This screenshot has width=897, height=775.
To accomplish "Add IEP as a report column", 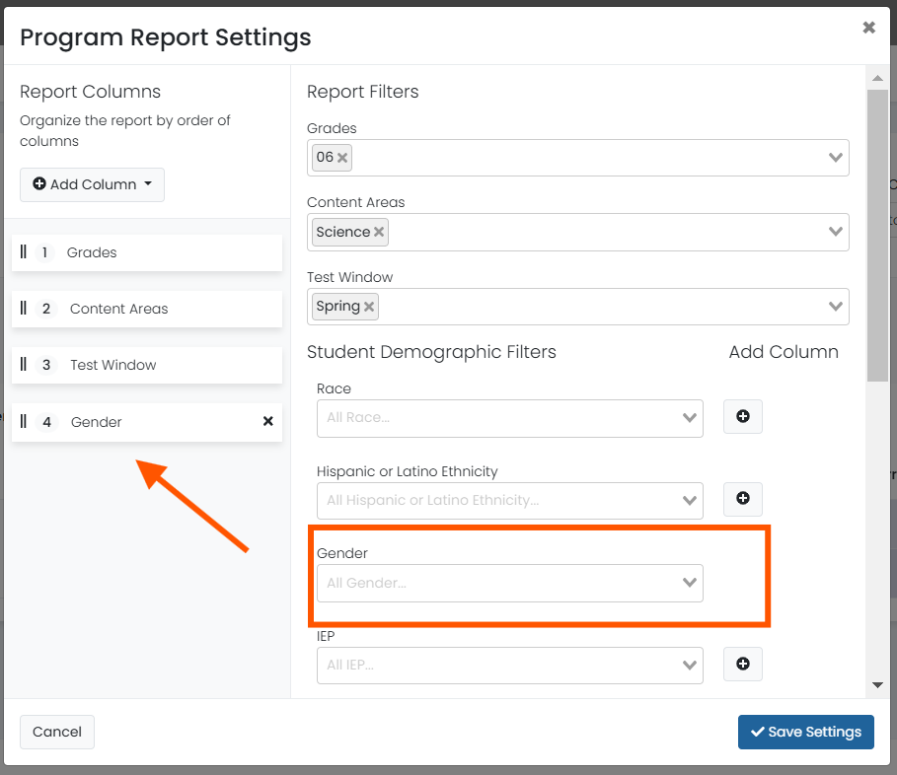I will pyautogui.click(x=742, y=664).
